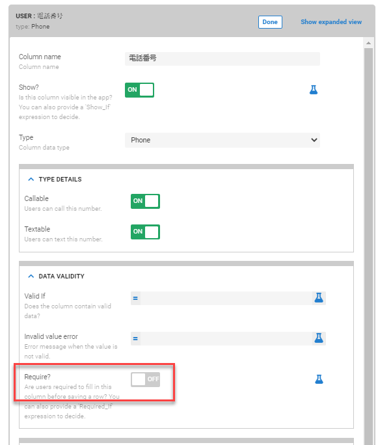
Task: Click the 'type: Phone' header text
Action: click(33, 27)
